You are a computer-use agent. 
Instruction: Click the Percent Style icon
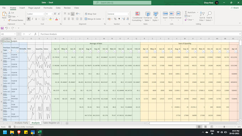click(x=115, y=19)
